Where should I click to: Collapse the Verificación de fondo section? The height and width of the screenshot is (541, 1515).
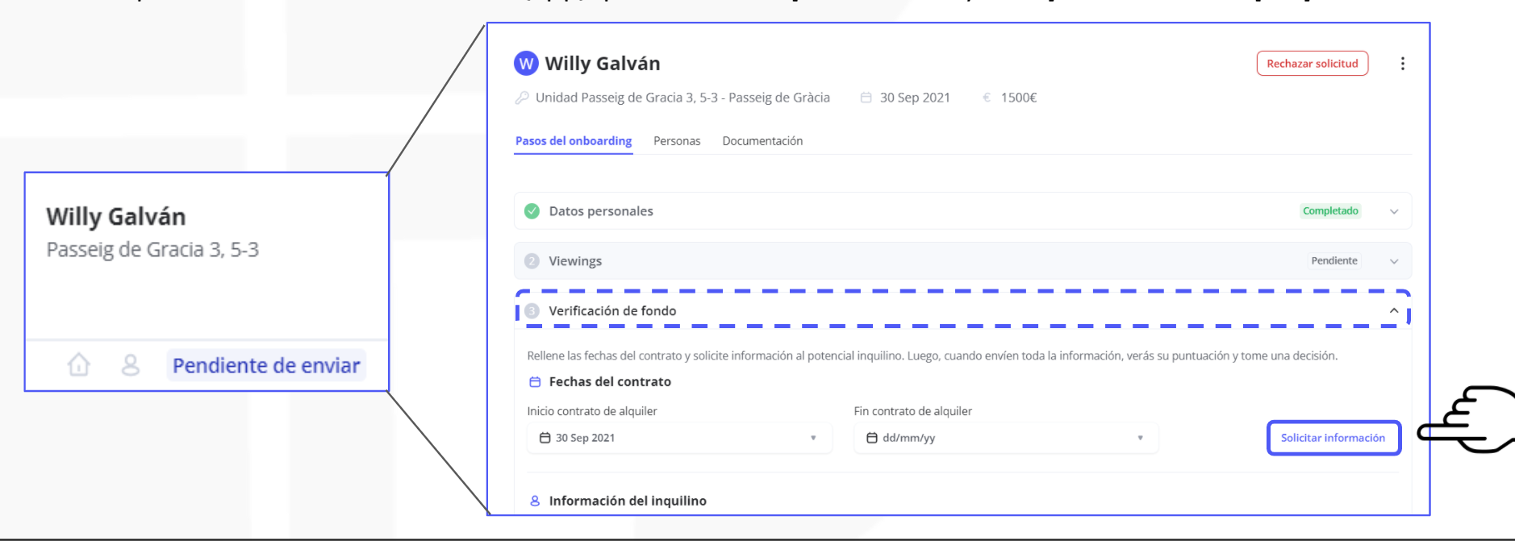coord(1393,310)
